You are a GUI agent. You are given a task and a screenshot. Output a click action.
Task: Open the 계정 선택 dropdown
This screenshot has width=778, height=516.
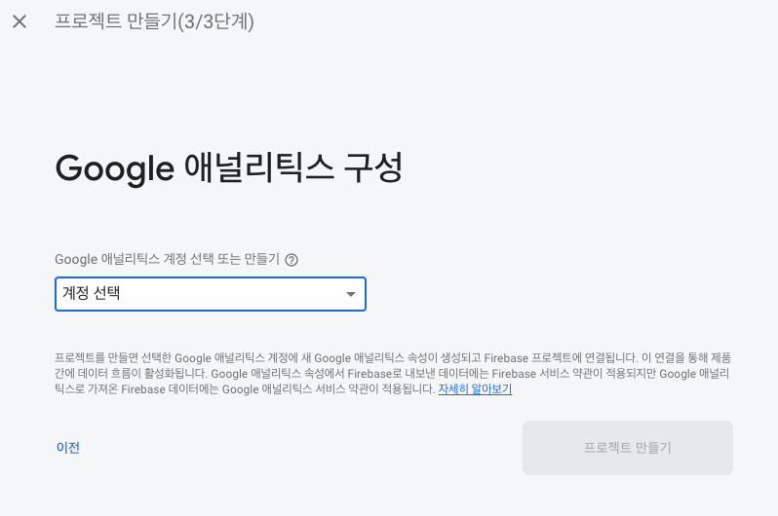pos(211,294)
